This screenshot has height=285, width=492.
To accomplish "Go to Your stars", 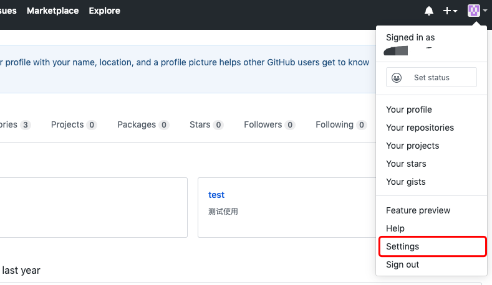I will pyautogui.click(x=406, y=164).
